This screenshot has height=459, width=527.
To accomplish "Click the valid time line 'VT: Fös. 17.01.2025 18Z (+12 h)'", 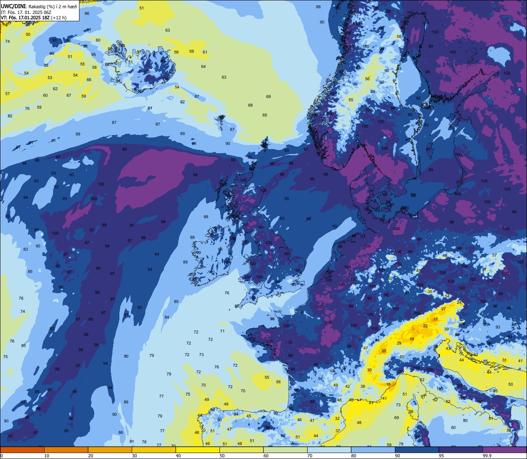I will [34, 18].
